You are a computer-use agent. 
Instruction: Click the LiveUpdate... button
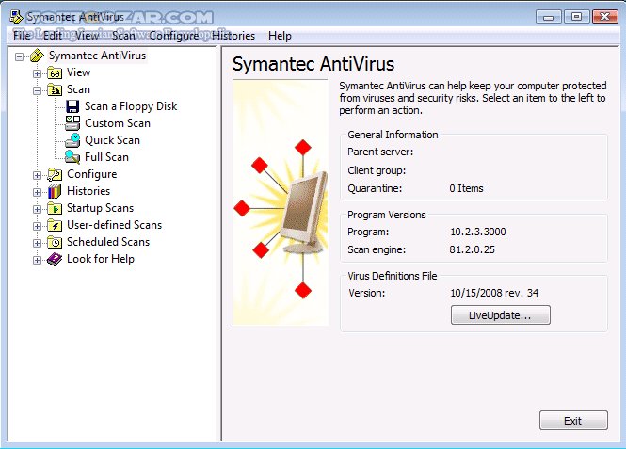pos(501,315)
